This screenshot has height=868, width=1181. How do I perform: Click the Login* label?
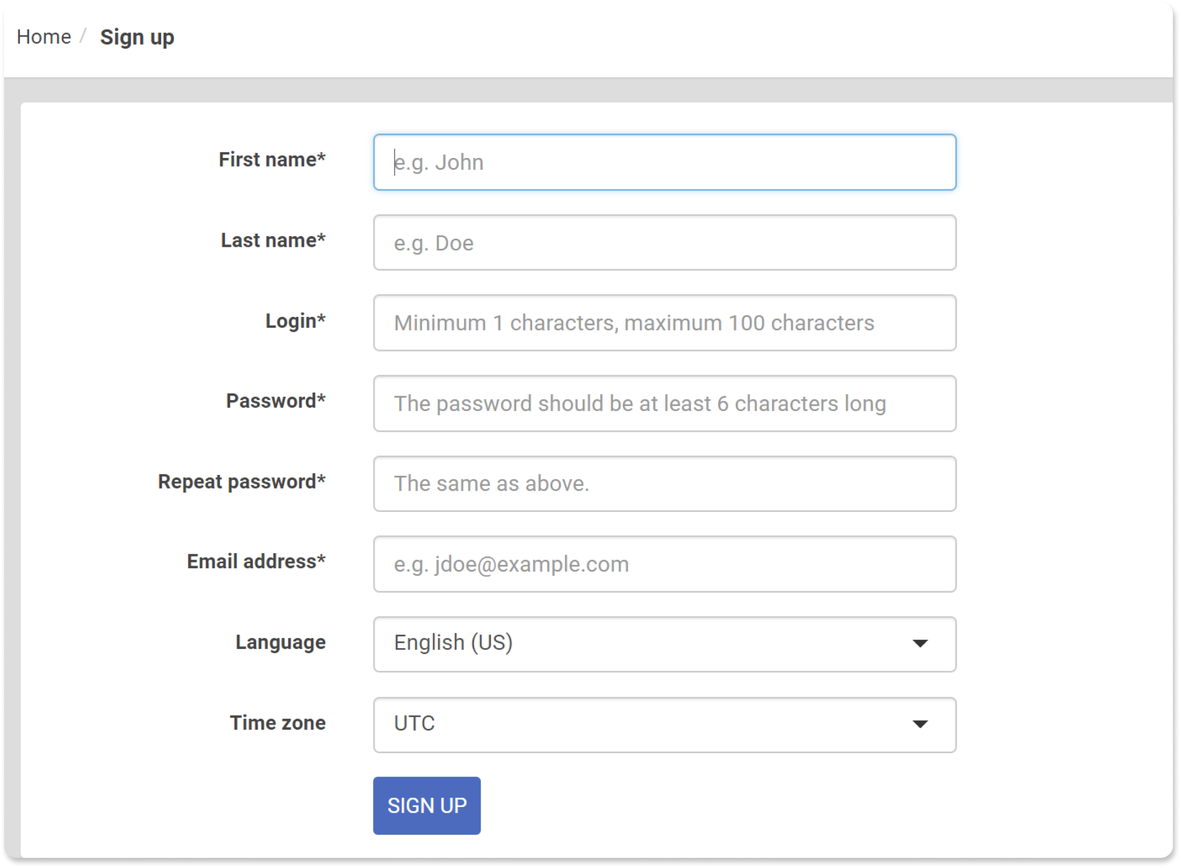click(295, 320)
